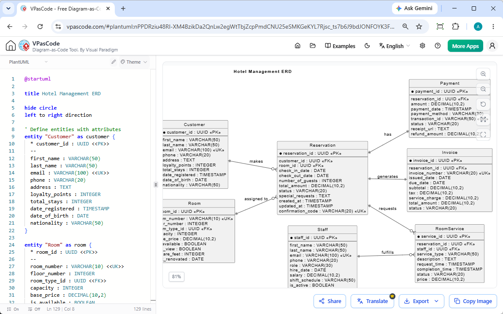Open the user account profile icon
Viewport: 503px width, 314px height.
pos(492,46)
